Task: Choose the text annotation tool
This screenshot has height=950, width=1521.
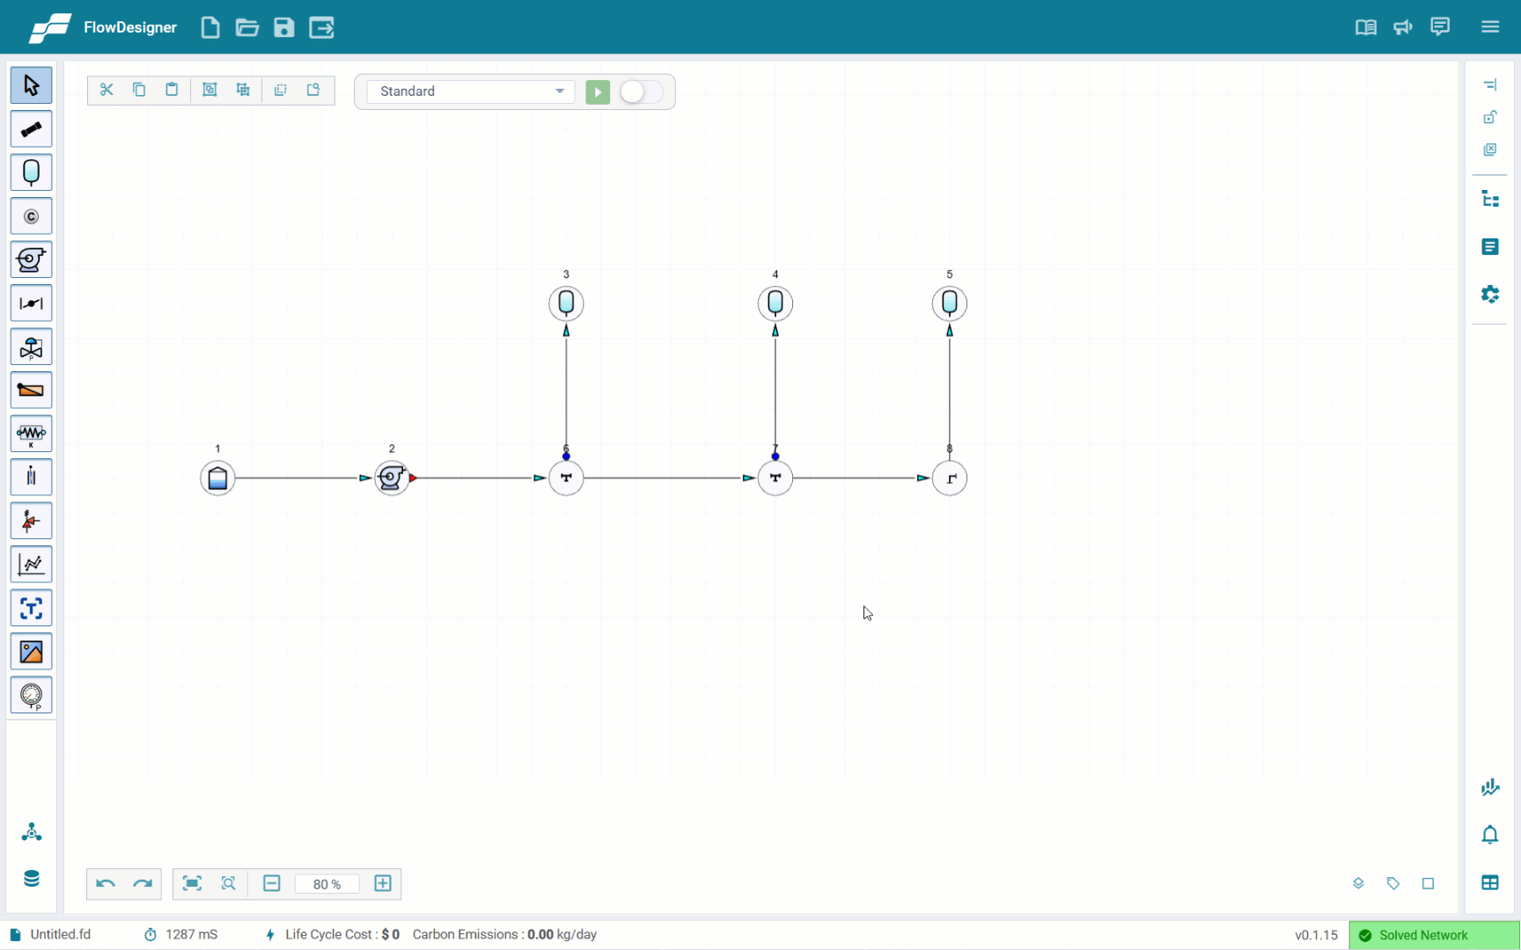Action: point(31,609)
